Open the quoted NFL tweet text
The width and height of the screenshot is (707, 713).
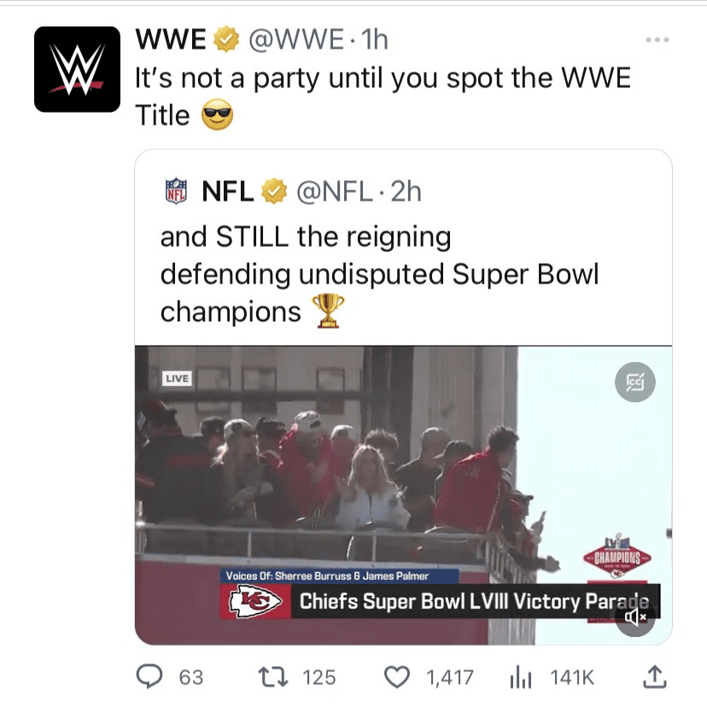pos(379,273)
